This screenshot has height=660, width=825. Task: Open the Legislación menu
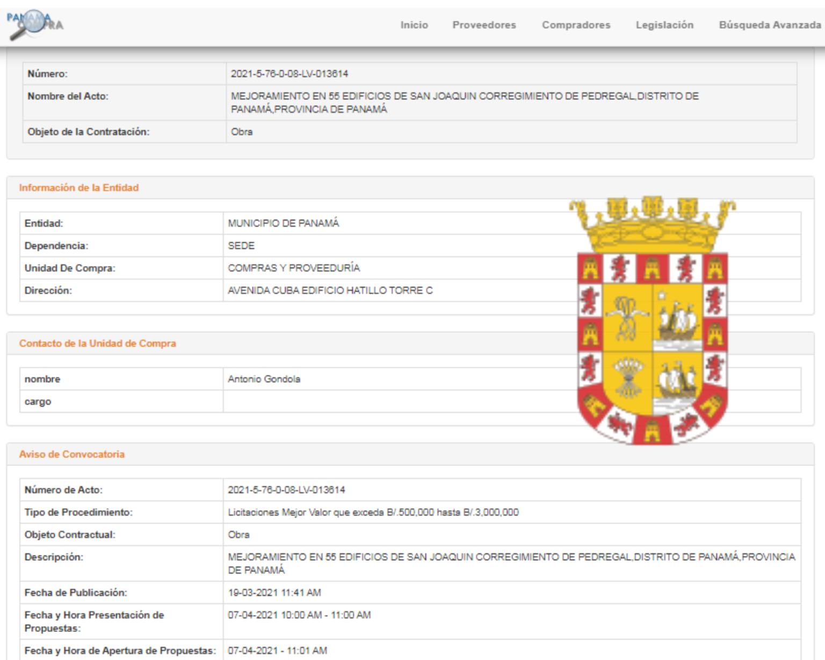click(x=664, y=25)
